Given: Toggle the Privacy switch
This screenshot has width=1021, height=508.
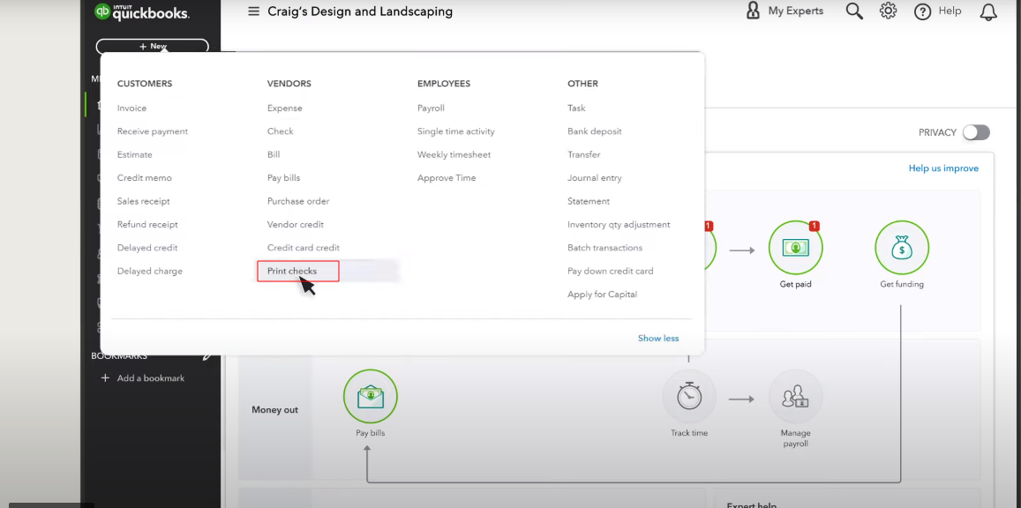Looking at the screenshot, I should (x=976, y=132).
